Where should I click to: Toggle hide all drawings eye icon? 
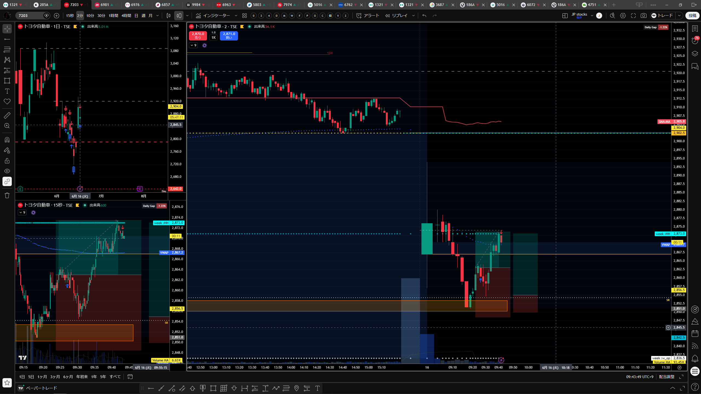7,171
